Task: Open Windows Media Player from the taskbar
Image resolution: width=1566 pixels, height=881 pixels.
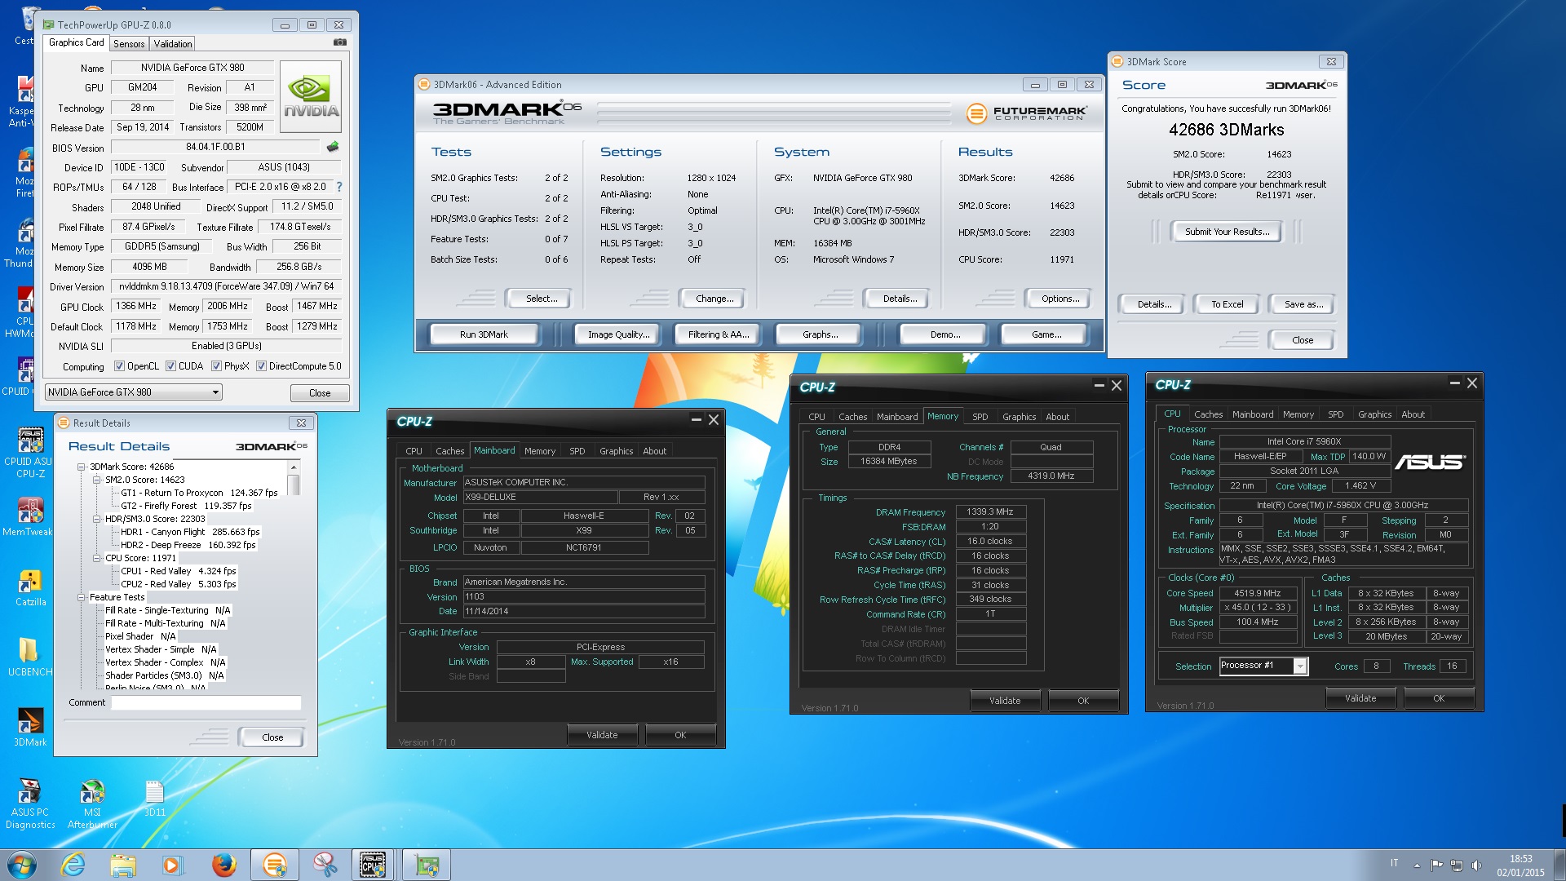Action: (173, 865)
